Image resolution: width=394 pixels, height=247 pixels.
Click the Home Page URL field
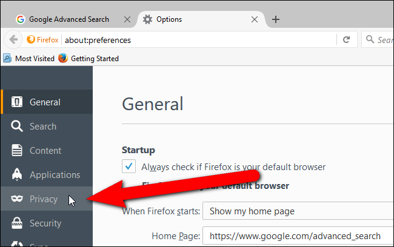click(x=298, y=235)
